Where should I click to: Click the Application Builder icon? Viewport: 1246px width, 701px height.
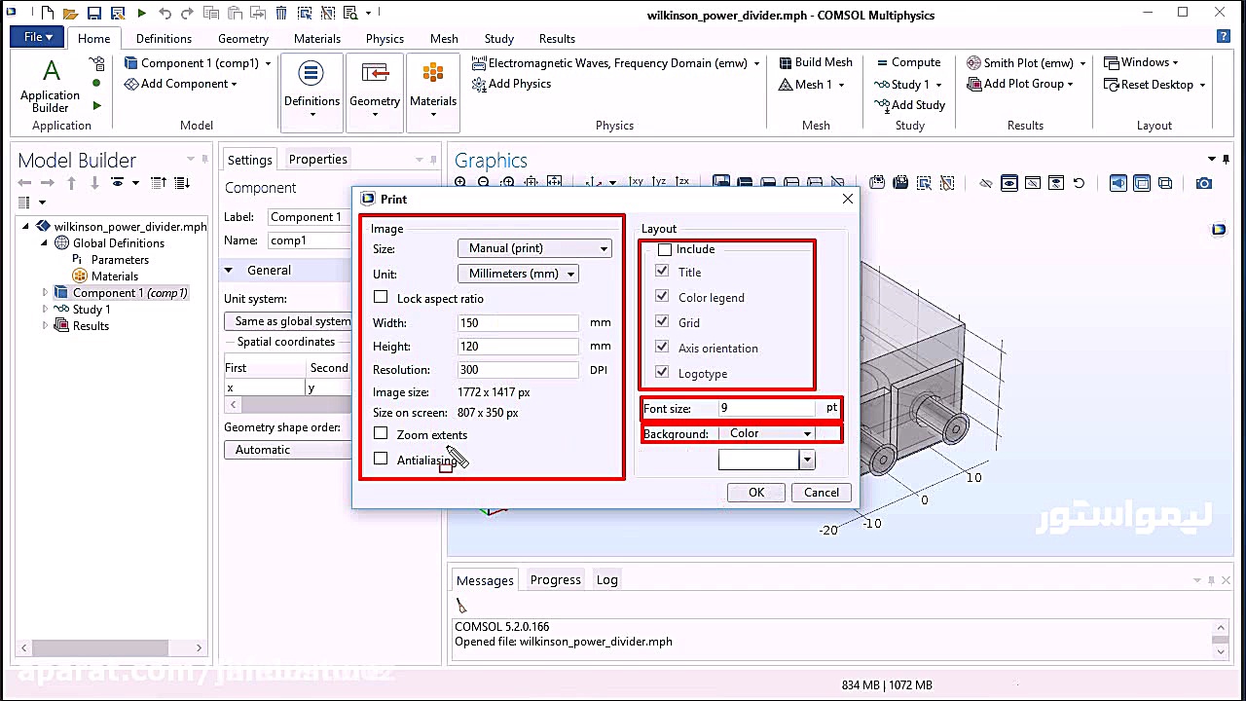click(x=51, y=74)
